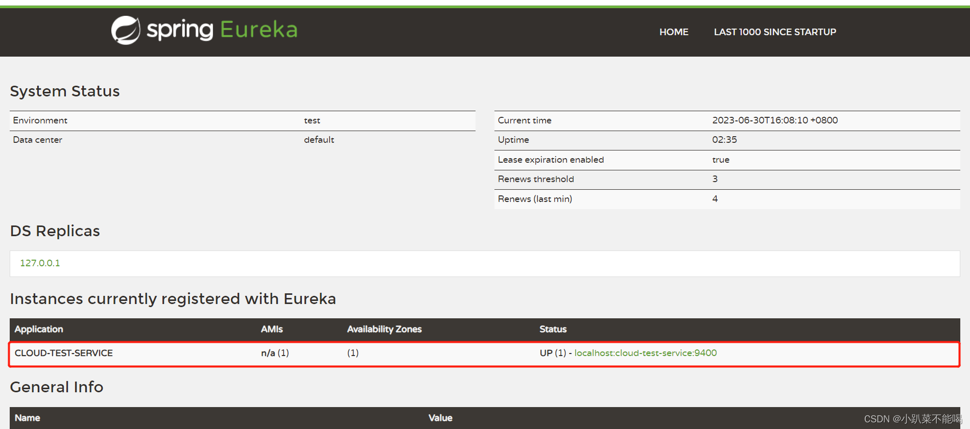Viewport: 970px width, 429px height.
Task: Select the Environment label cell
Action: 40,120
